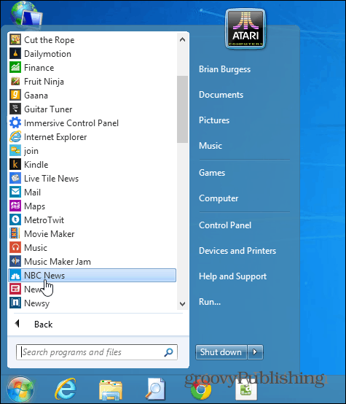Click the Windows Start orb on the taskbar
Viewport: 346px width, 404px height.
tap(20, 389)
